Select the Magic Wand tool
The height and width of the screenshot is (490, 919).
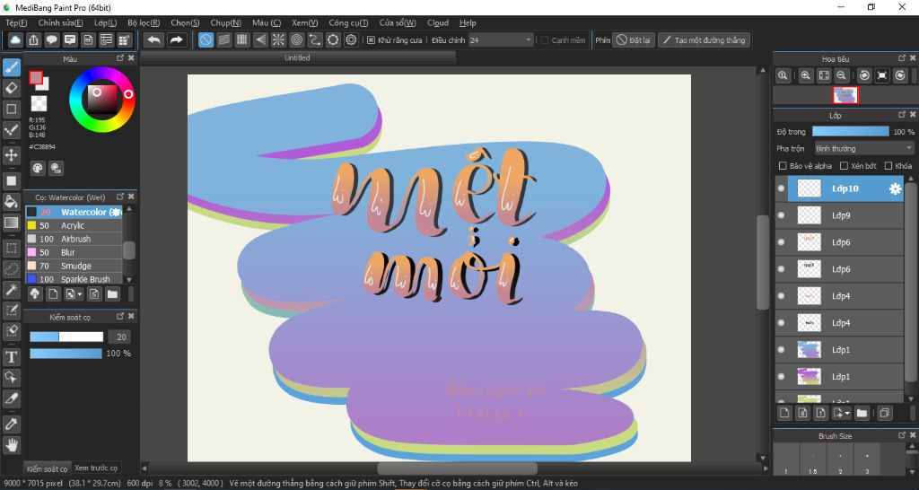tap(11, 289)
